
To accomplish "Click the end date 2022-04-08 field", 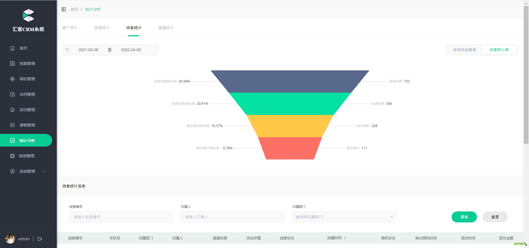I will (x=131, y=50).
